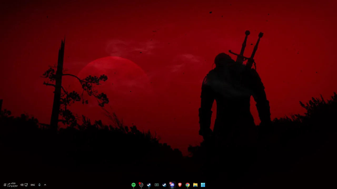Open the Windows Start menu
The height and width of the screenshot is (189, 337).
pos(203,185)
